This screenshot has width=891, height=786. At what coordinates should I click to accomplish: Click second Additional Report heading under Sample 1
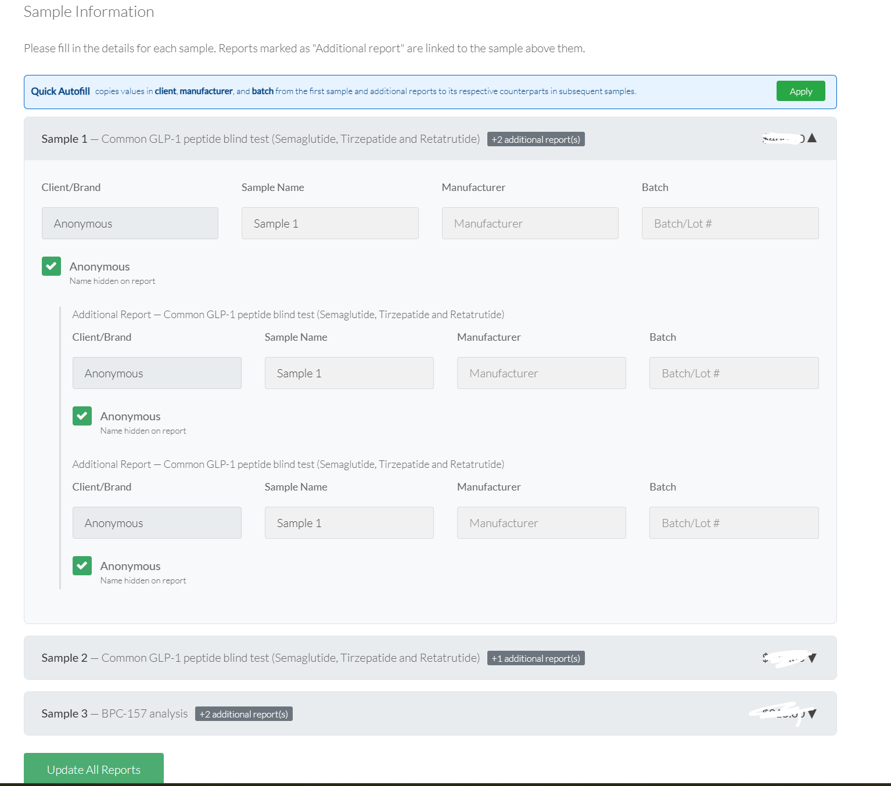288,464
